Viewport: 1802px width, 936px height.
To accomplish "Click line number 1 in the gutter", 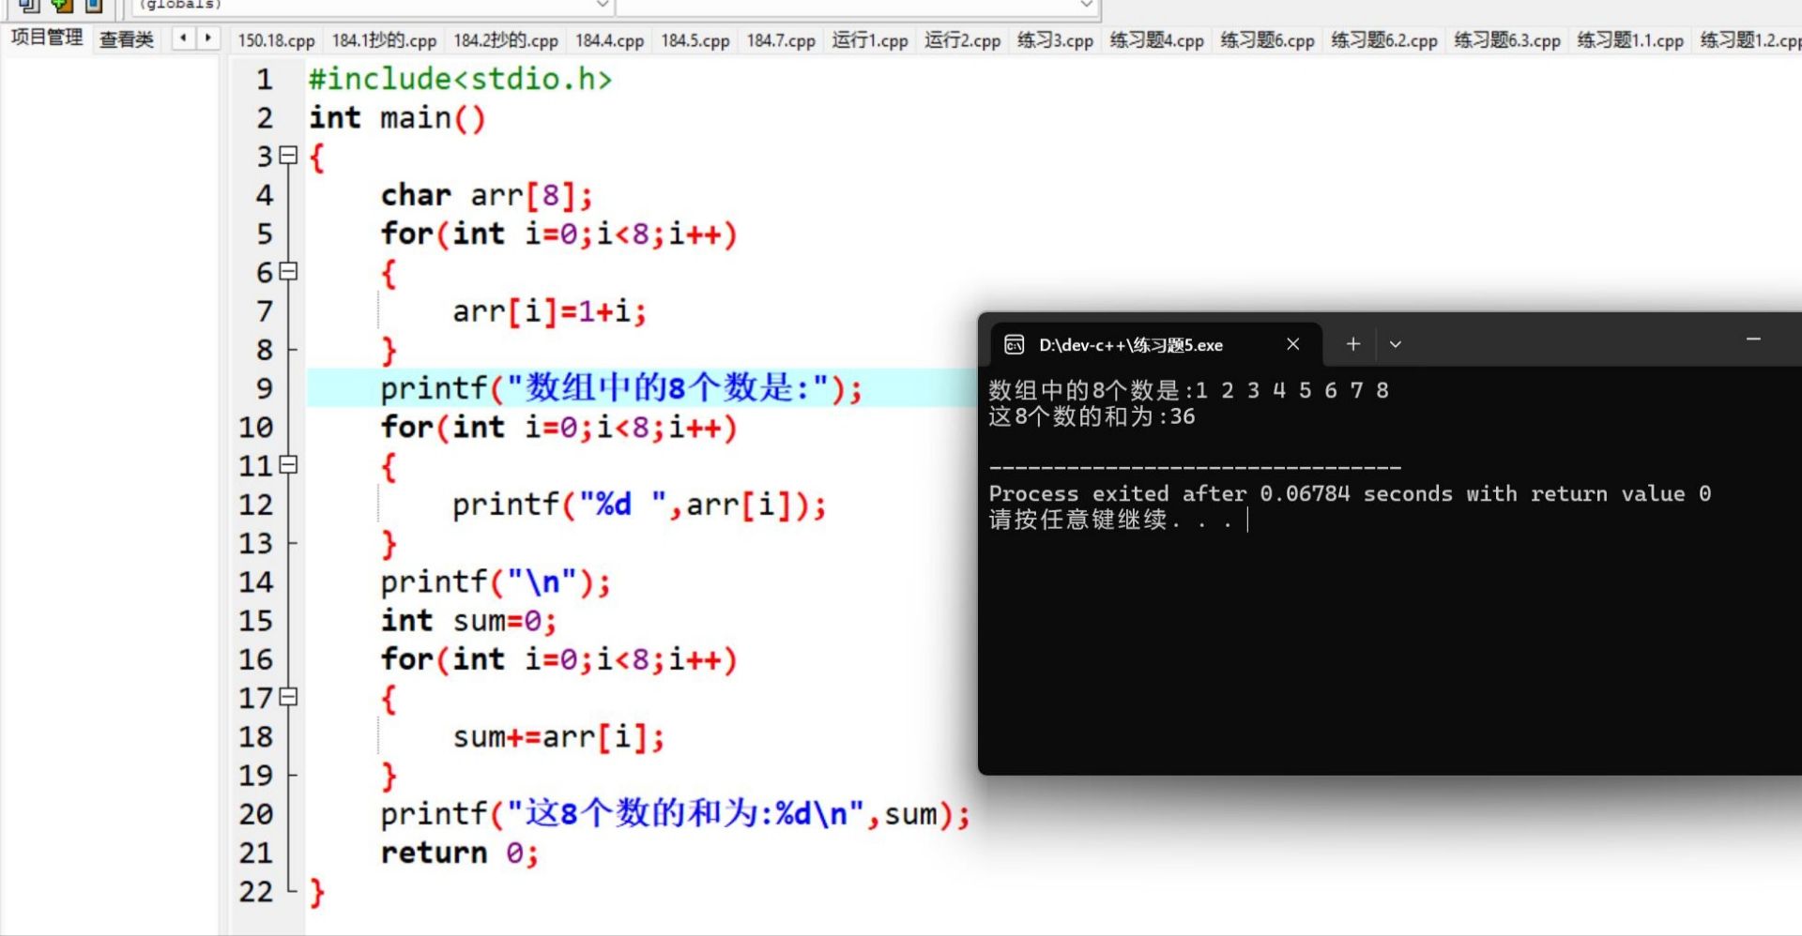I will (264, 80).
